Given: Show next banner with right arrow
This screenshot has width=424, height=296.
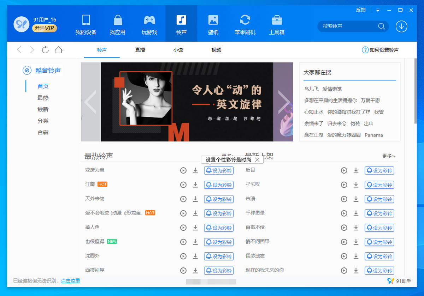Looking at the screenshot, I should pyautogui.click(x=283, y=102).
